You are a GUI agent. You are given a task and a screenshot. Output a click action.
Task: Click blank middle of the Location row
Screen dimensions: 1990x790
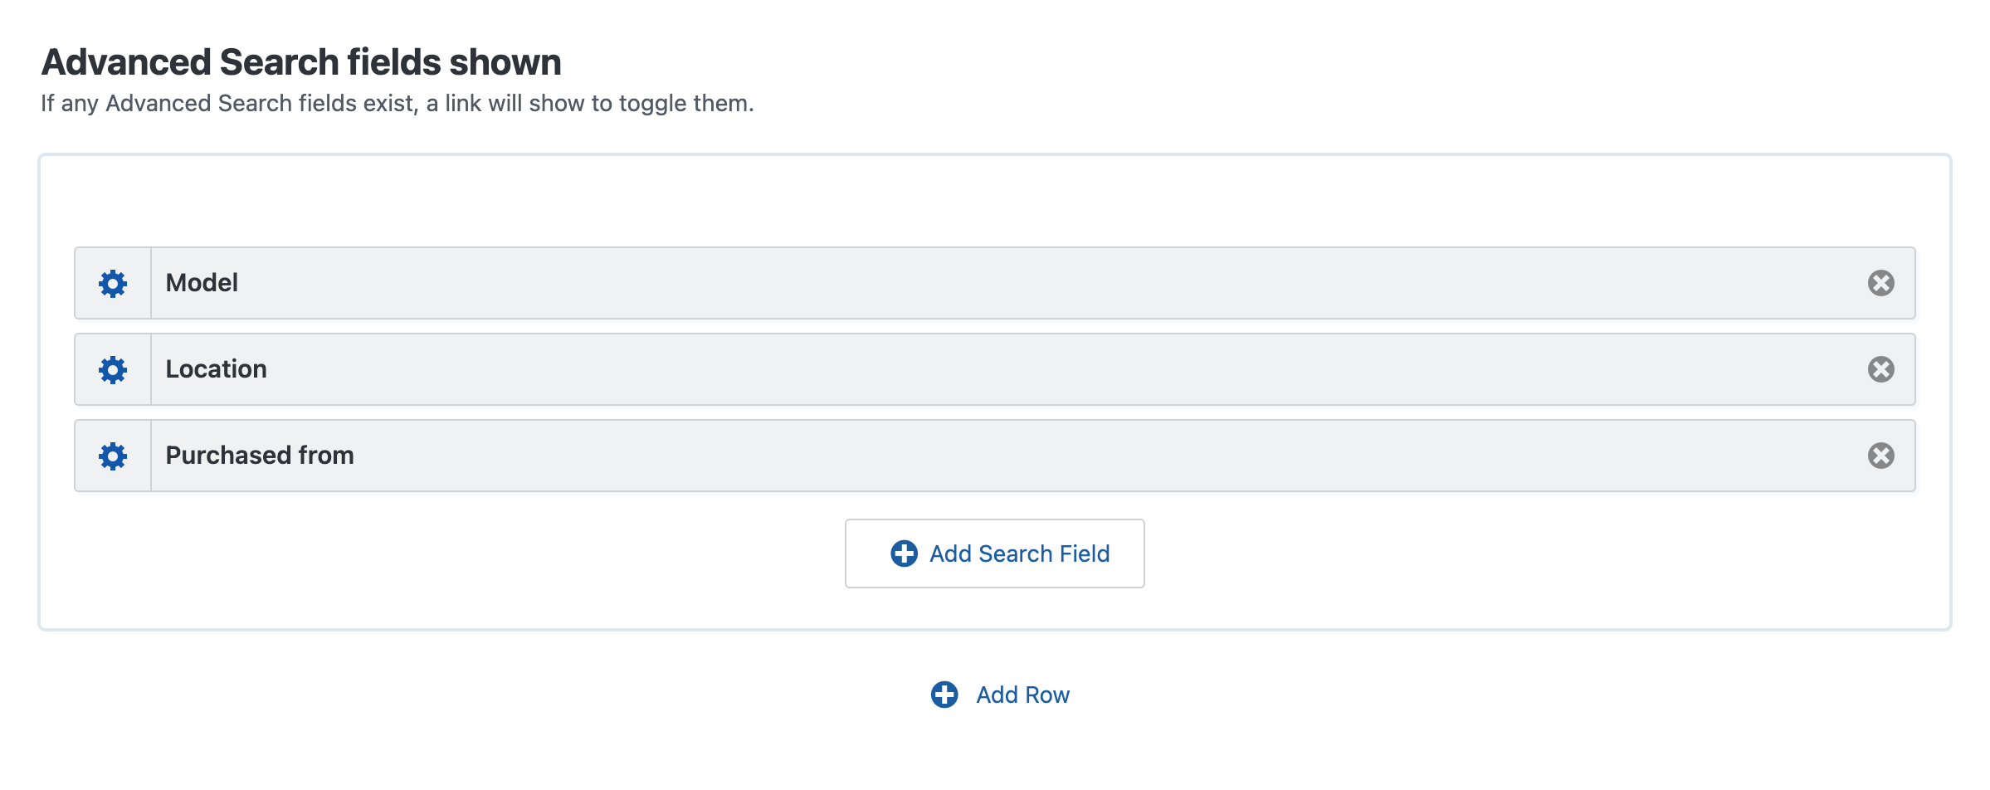tap(996, 370)
